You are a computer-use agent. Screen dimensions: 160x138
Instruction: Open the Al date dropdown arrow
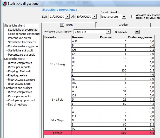point(94,17)
